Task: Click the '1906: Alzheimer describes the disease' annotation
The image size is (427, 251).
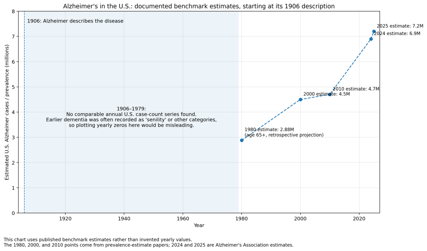Action: pyautogui.click(x=75, y=21)
